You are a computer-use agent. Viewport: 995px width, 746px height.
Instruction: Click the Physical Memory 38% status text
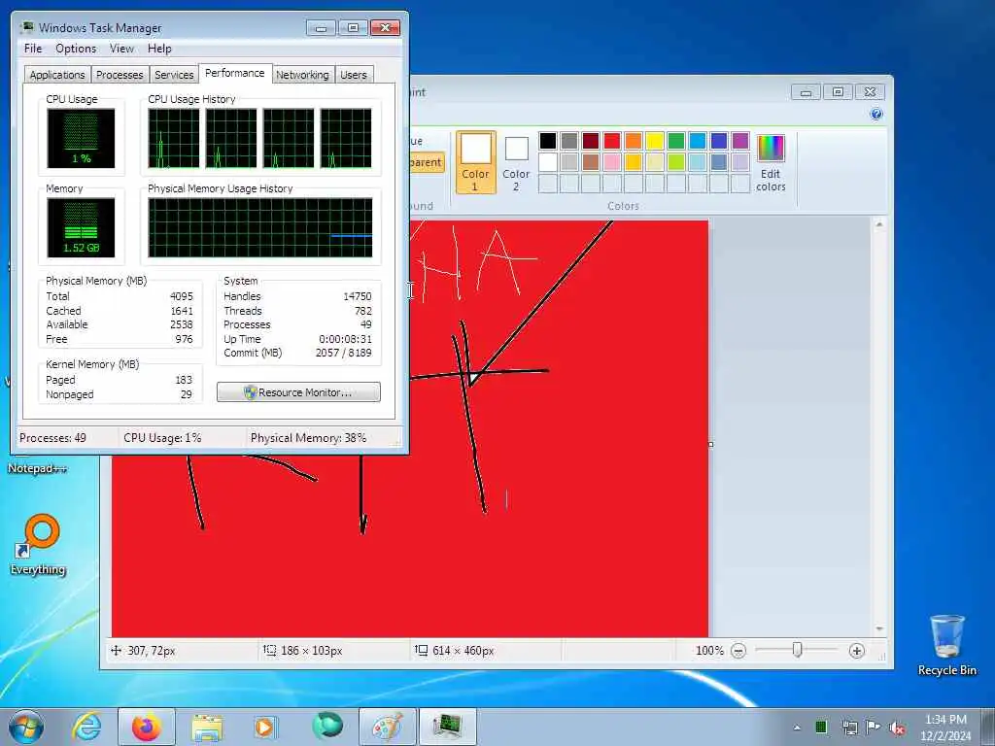pyautogui.click(x=308, y=438)
